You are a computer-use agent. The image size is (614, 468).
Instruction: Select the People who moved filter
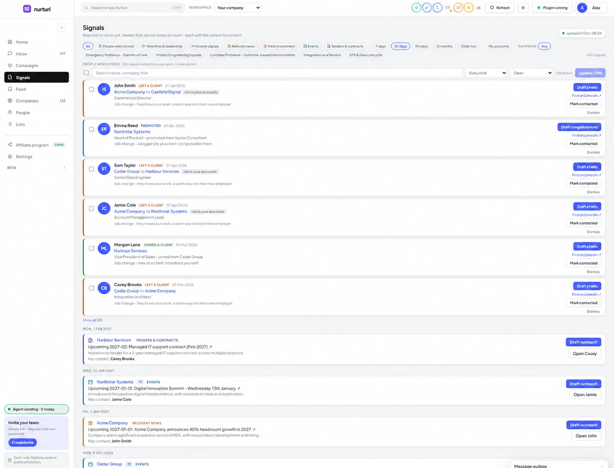116,46
